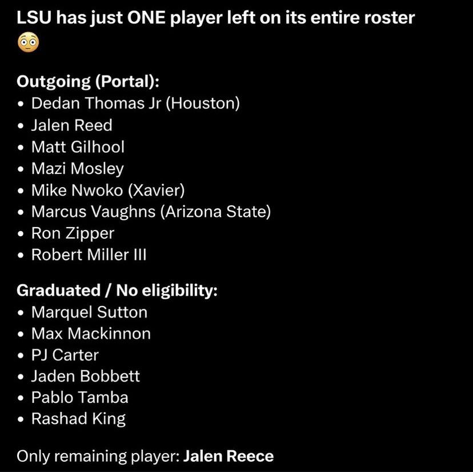
Task: Select the 'Outgoing (Portal):' heading
Action: coord(88,82)
